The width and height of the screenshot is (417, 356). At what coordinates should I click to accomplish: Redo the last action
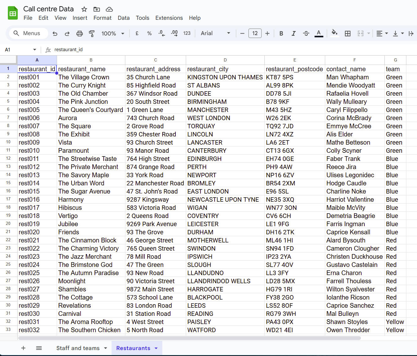pos(67,33)
